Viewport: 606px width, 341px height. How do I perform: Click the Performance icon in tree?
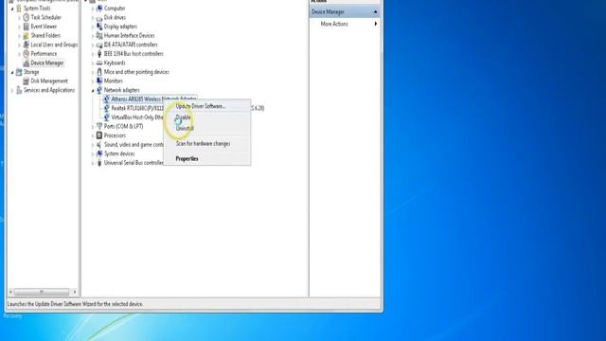click(26, 54)
